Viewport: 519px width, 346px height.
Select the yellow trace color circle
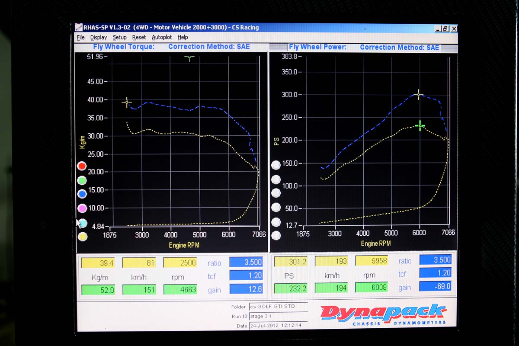[x=82, y=237]
